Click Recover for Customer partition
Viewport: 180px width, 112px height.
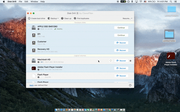pos(121,43)
